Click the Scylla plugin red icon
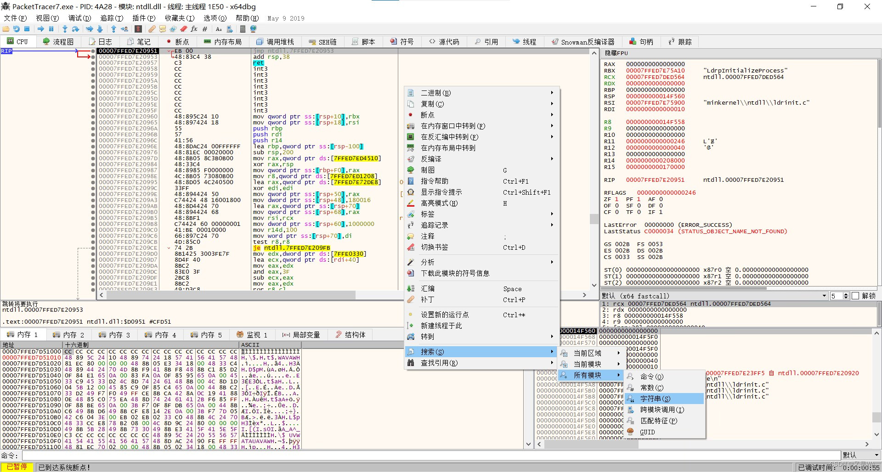The image size is (882, 472). (x=138, y=29)
